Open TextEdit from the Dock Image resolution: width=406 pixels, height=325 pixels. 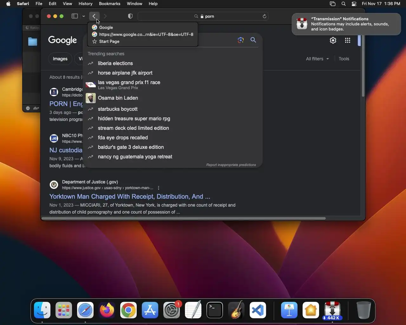(x=193, y=310)
